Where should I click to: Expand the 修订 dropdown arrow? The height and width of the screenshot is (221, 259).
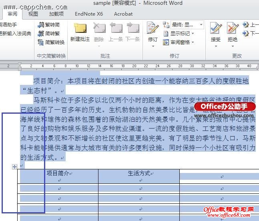[x=153, y=46]
